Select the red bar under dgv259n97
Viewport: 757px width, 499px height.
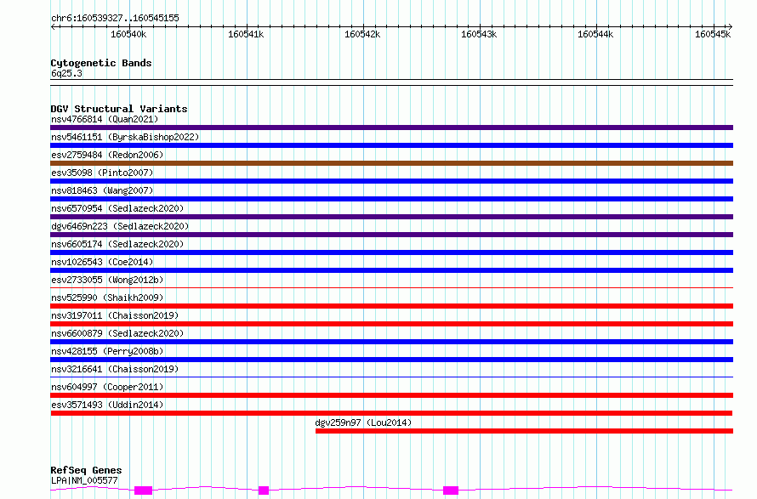524,431
